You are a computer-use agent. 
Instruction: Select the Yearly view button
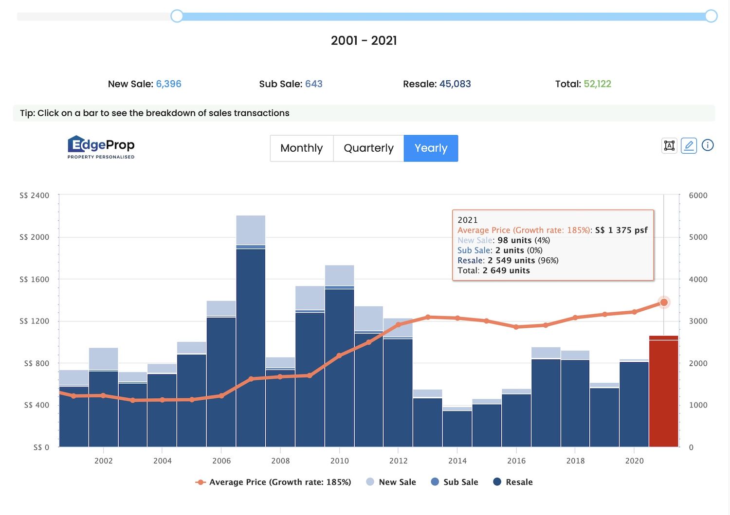tap(431, 148)
